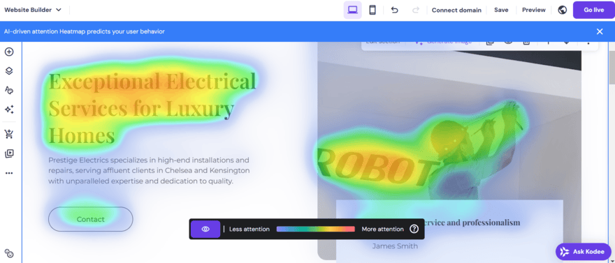Screen dimensions: 615x263
Task: Click the Go live button
Action: 594,10
